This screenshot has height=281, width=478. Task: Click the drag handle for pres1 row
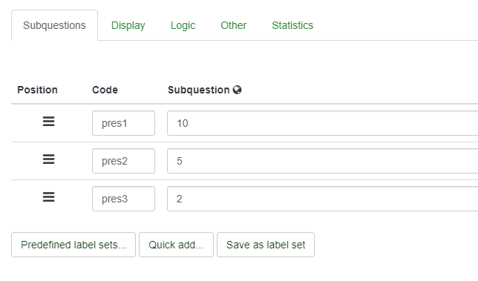tap(48, 122)
